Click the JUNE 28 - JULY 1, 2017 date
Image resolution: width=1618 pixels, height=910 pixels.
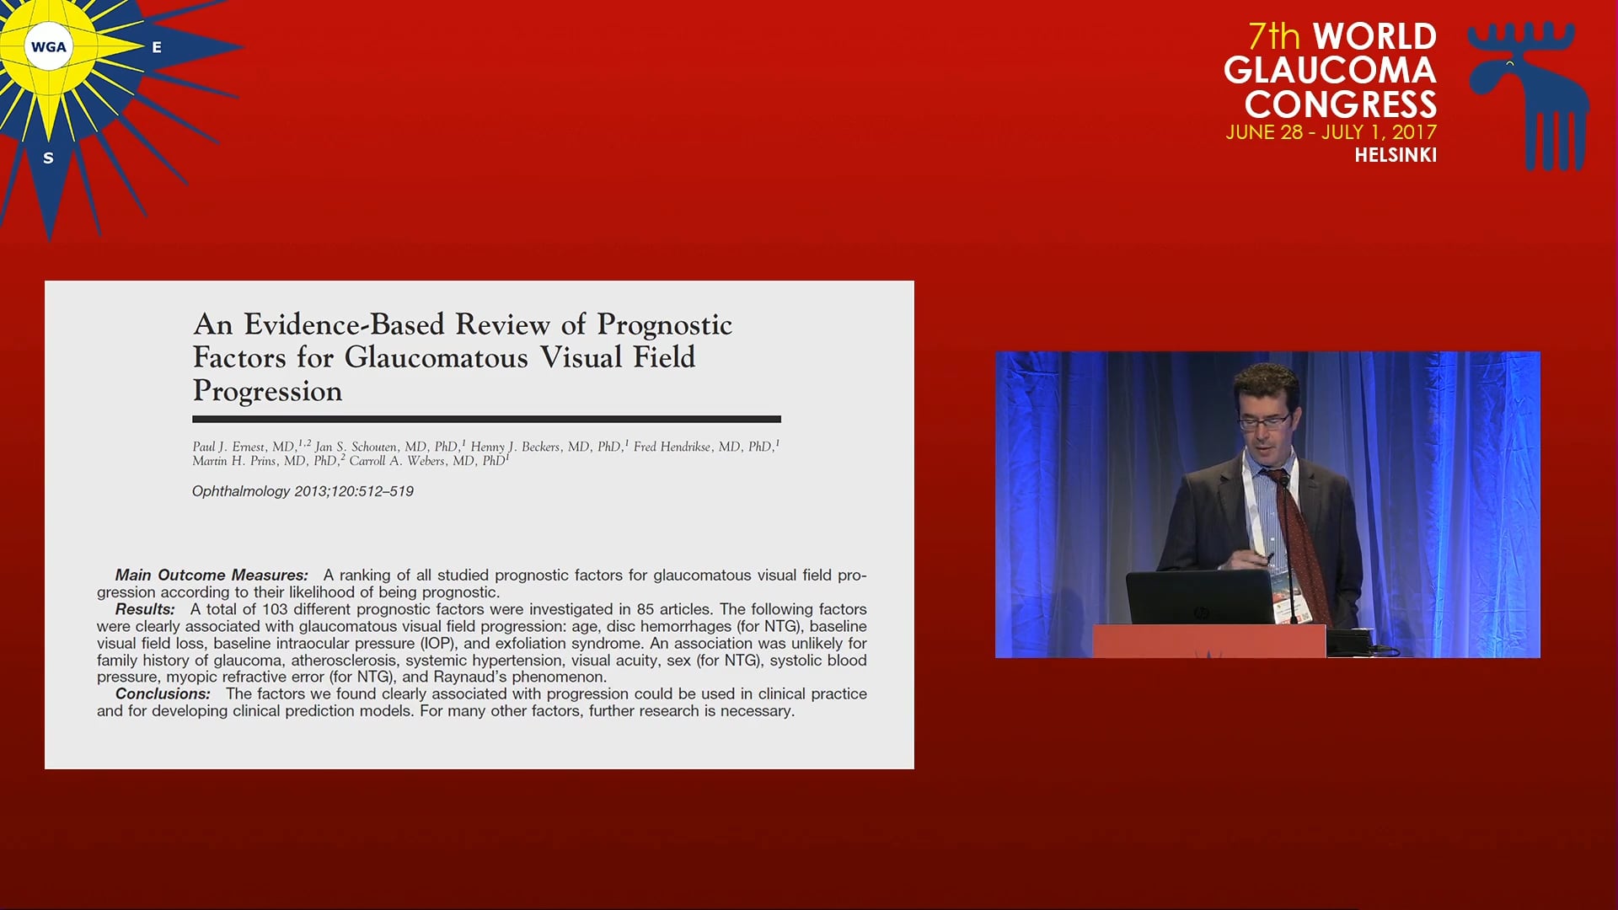1331,132
